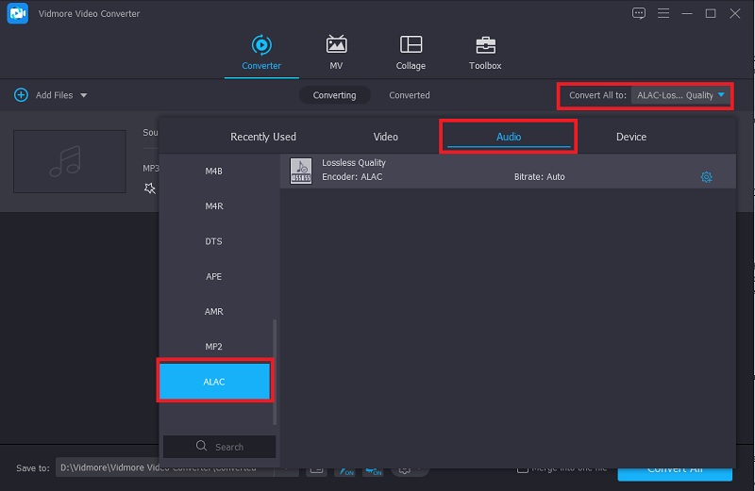Click the format list vertical scrollbar
This screenshot has height=491, width=755.
point(276,370)
